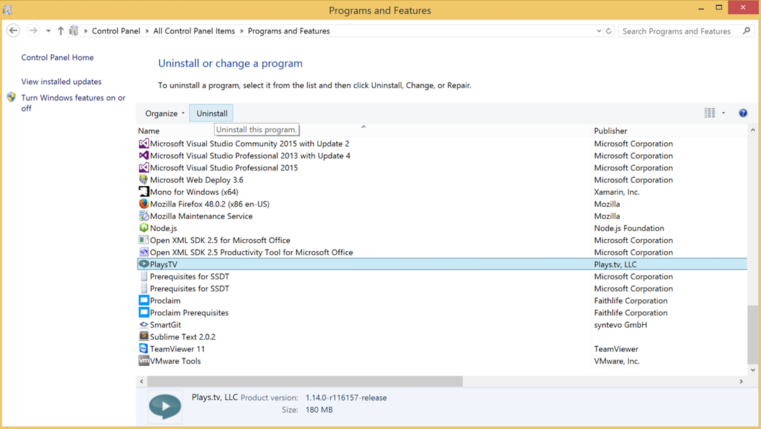Image resolution: width=761 pixels, height=429 pixels.
Task: Click the Visual Studio Professional 2015 icon
Action: coord(144,168)
